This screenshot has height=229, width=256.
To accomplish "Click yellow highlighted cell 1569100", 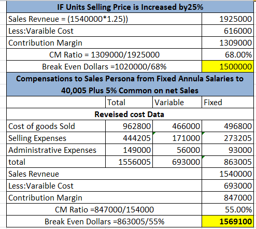I will tap(227, 221).
